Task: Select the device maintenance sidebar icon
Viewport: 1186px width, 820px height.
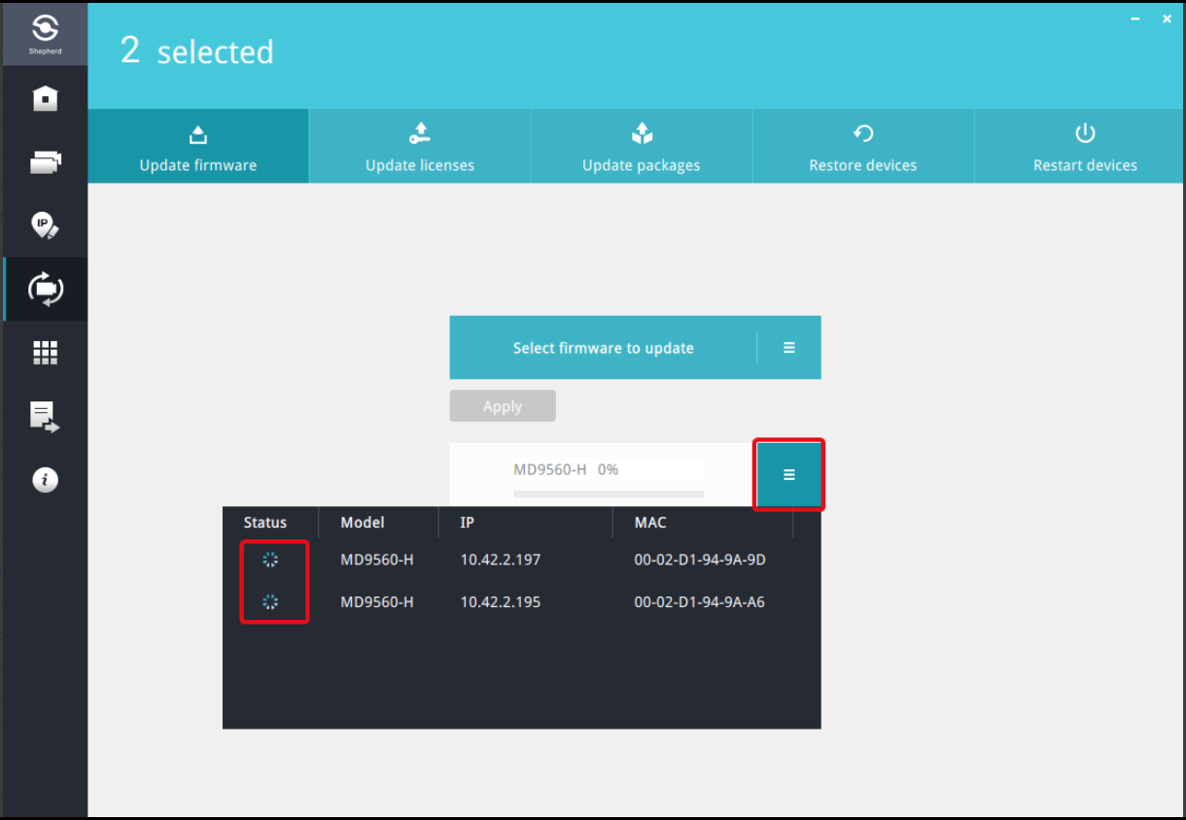Action: 45,289
